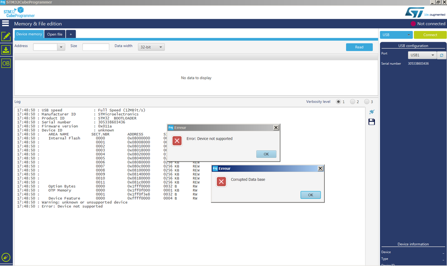The width and height of the screenshot is (447, 266).
Task: Add a new tab with plus
Action: 71,34
